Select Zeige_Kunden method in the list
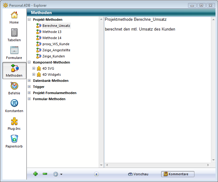Viewport: 218px width, 182px height. point(54,56)
